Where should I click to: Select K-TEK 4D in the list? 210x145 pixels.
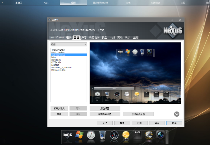[69, 63]
